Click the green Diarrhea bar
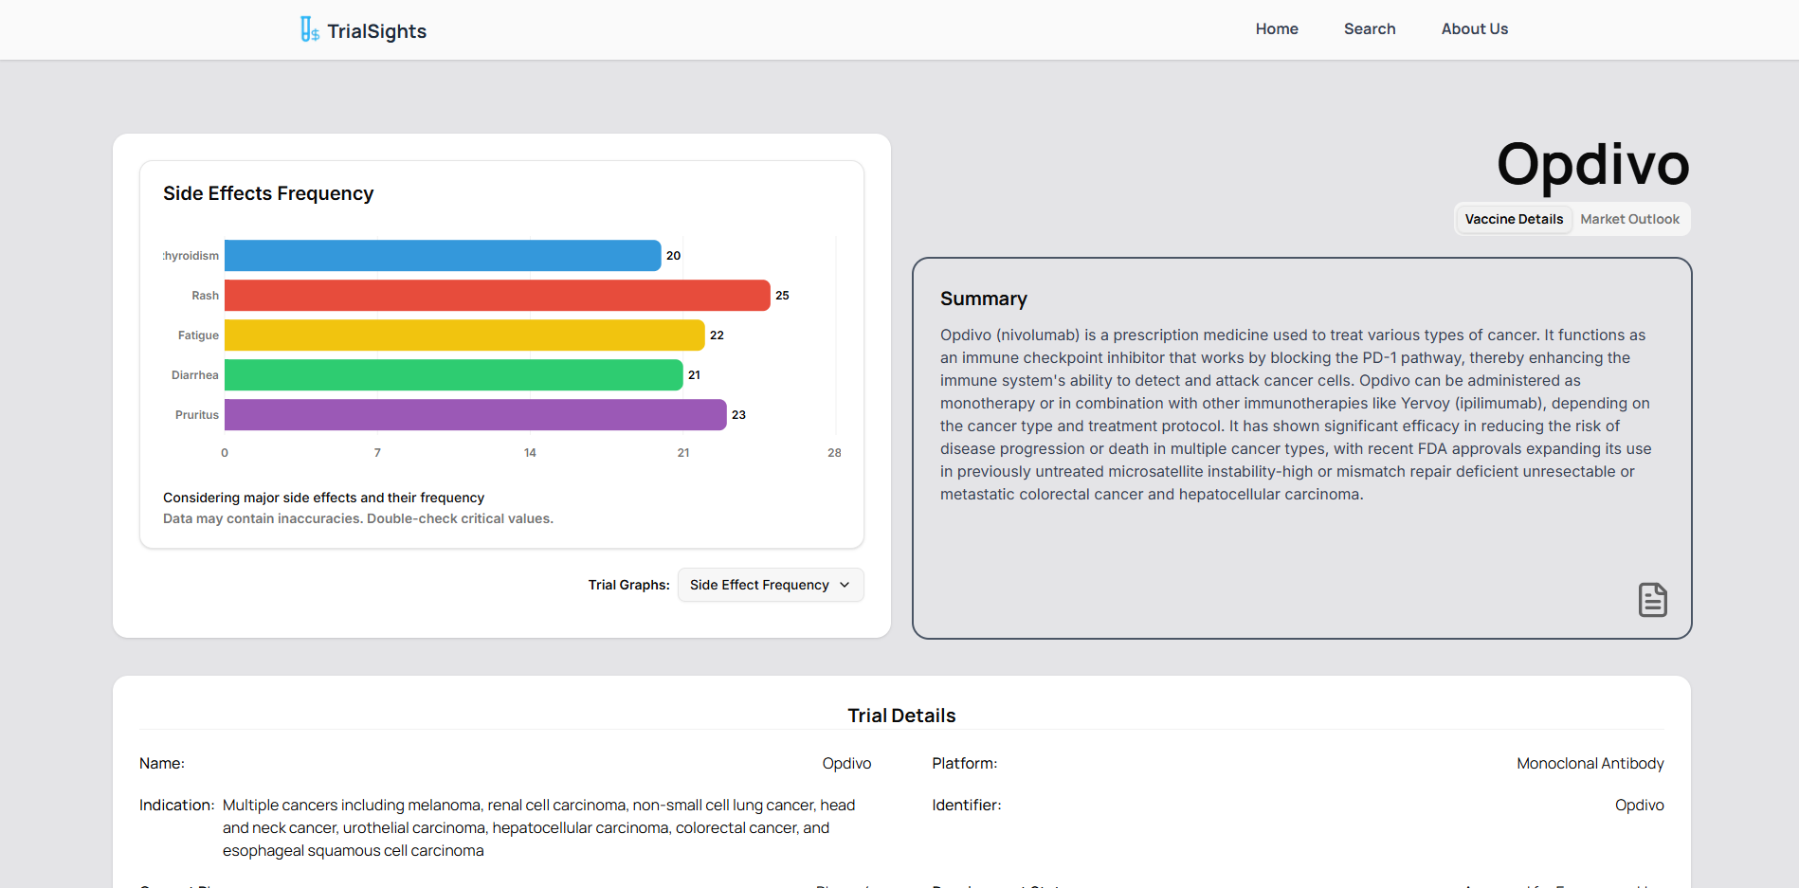Image resolution: width=1799 pixels, height=888 pixels. tap(454, 375)
